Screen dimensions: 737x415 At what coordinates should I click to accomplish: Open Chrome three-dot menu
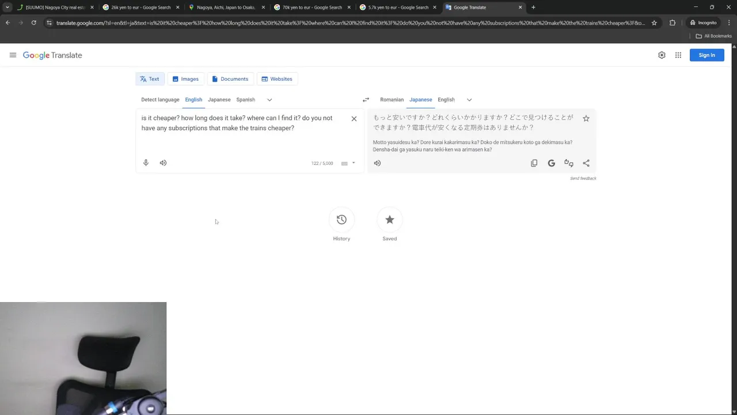click(x=728, y=23)
